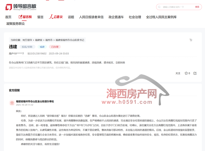Click the star favorite icon
The height and width of the screenshot is (151, 205).
tap(186, 73)
